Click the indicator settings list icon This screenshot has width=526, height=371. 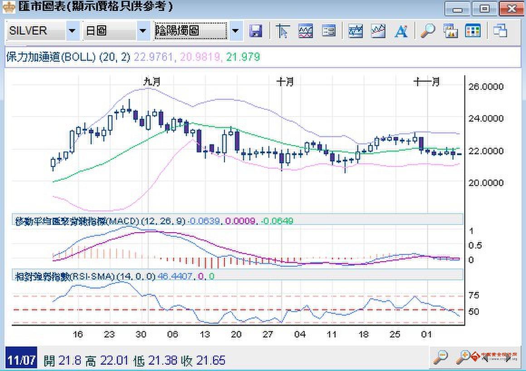(x=329, y=31)
